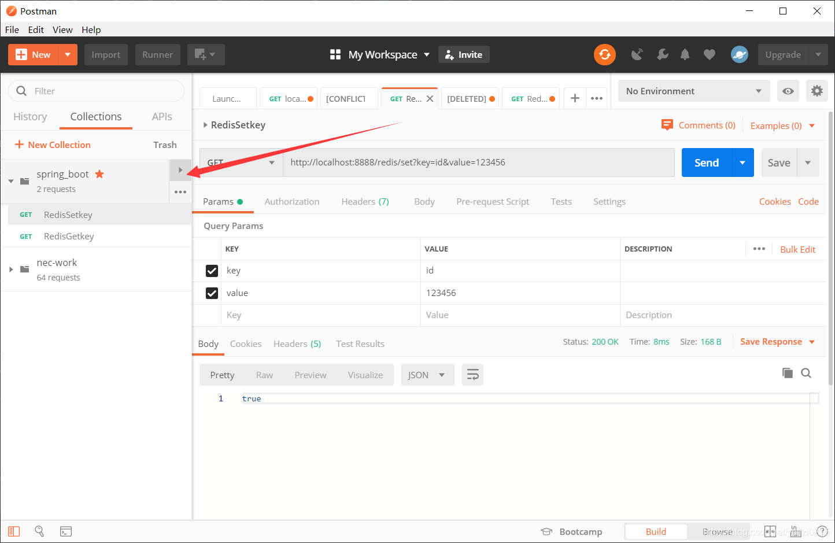Screen dimensions: 835x543
Task: Open the HTTP method GET dropdown
Action: coord(241,162)
